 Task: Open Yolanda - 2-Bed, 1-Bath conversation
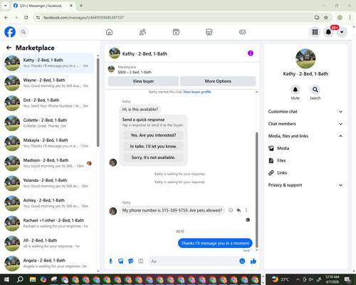coord(48,183)
